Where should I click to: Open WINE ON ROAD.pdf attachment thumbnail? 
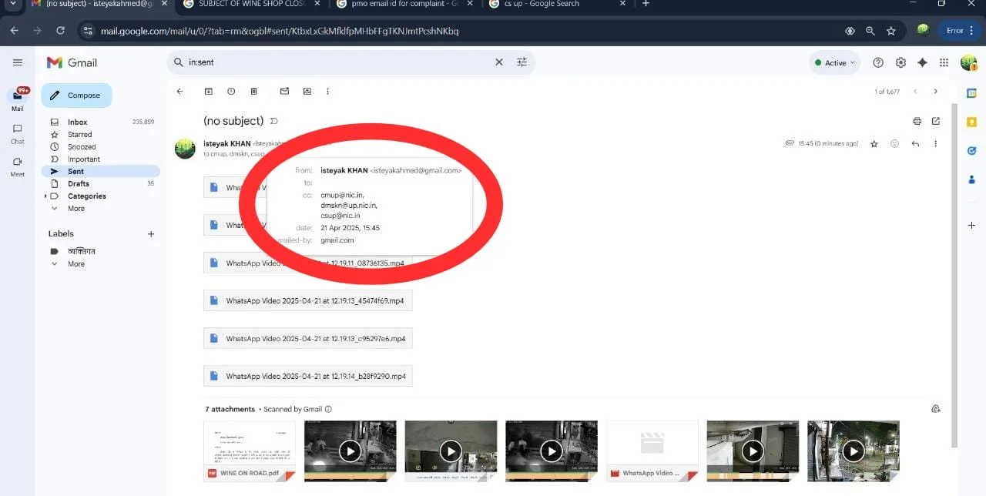tap(250, 451)
